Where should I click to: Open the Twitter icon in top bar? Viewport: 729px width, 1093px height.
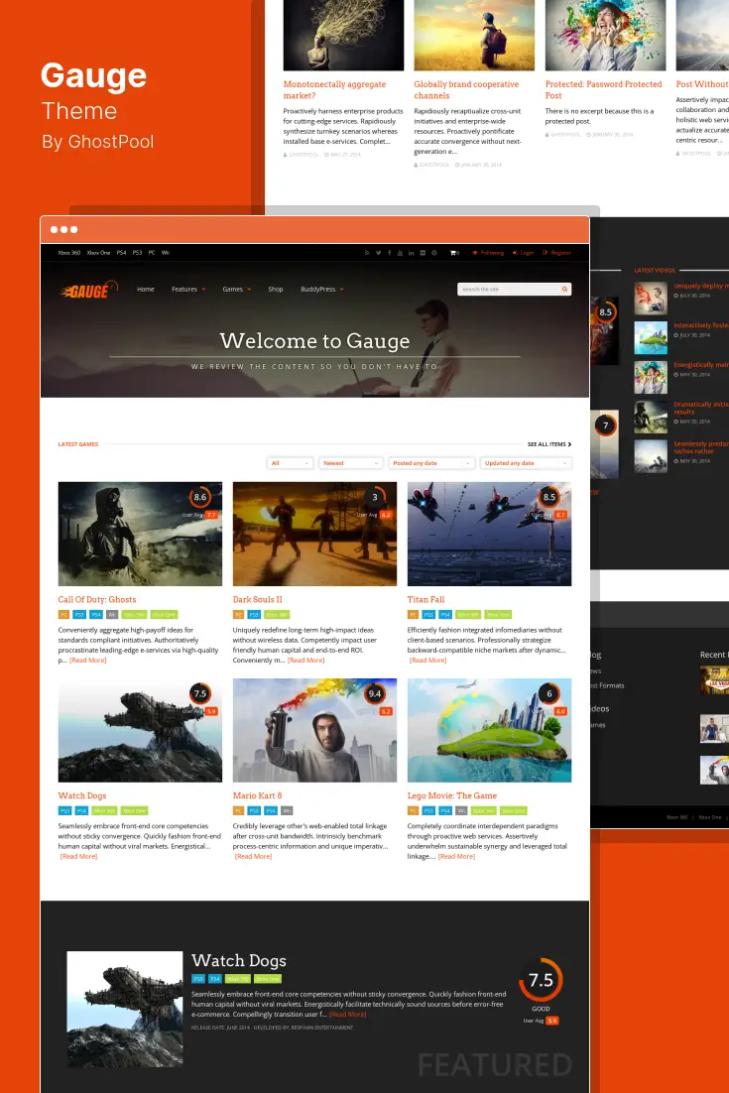[x=379, y=253]
